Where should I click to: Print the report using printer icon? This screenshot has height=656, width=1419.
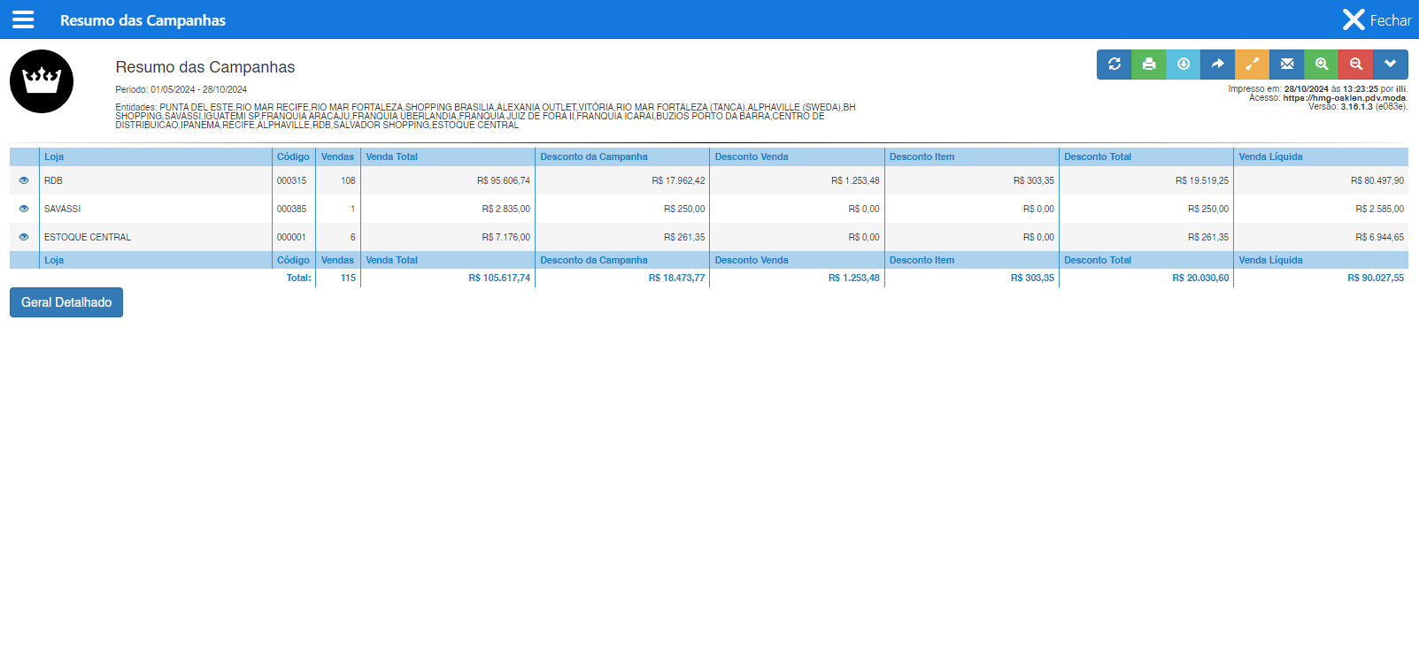[x=1148, y=65]
